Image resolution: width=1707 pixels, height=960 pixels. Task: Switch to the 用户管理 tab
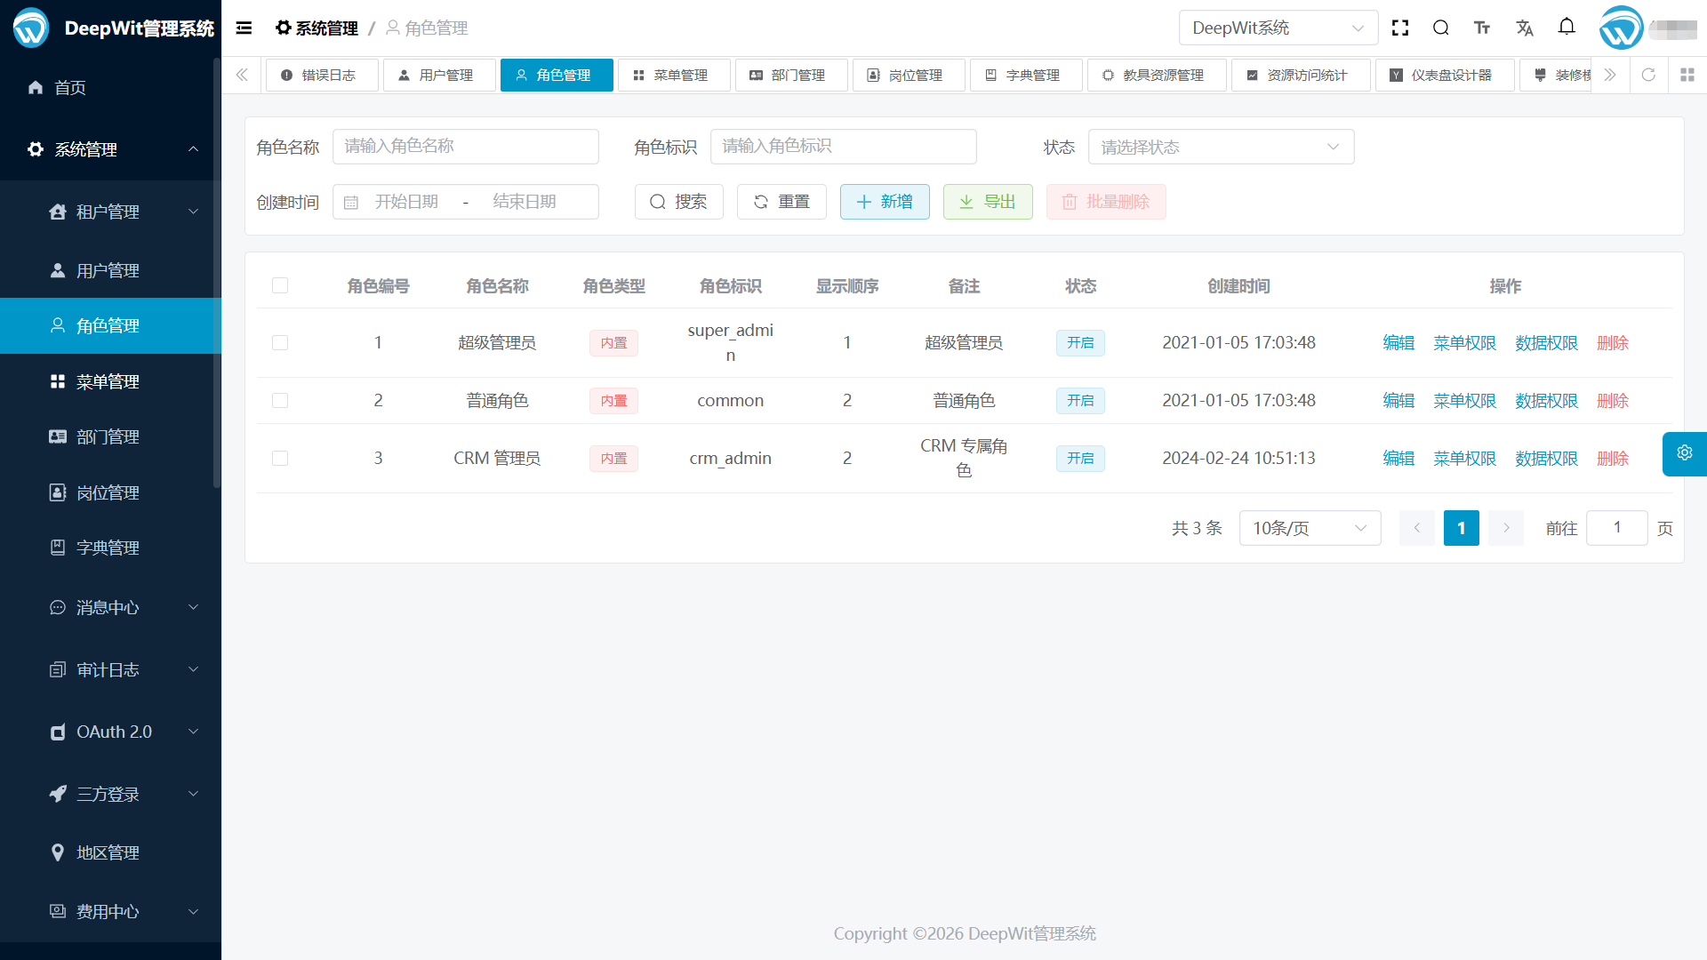(x=439, y=75)
